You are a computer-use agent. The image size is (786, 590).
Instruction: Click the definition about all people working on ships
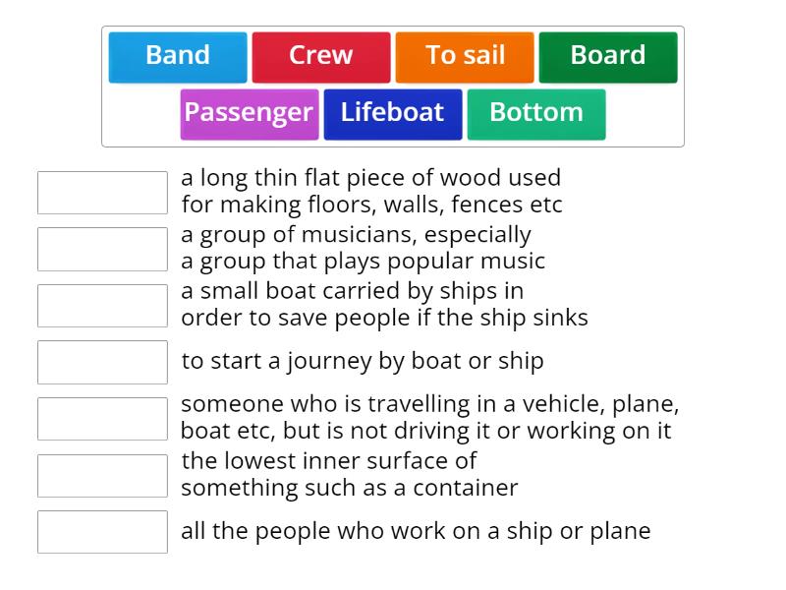416,531
